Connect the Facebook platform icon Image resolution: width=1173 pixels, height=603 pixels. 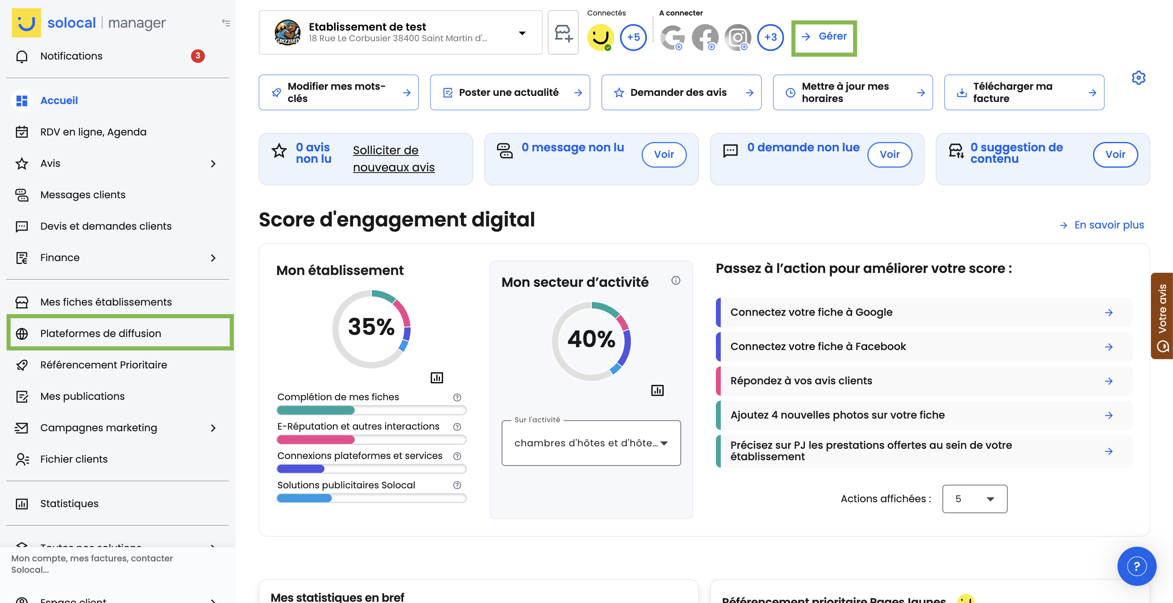pos(704,37)
